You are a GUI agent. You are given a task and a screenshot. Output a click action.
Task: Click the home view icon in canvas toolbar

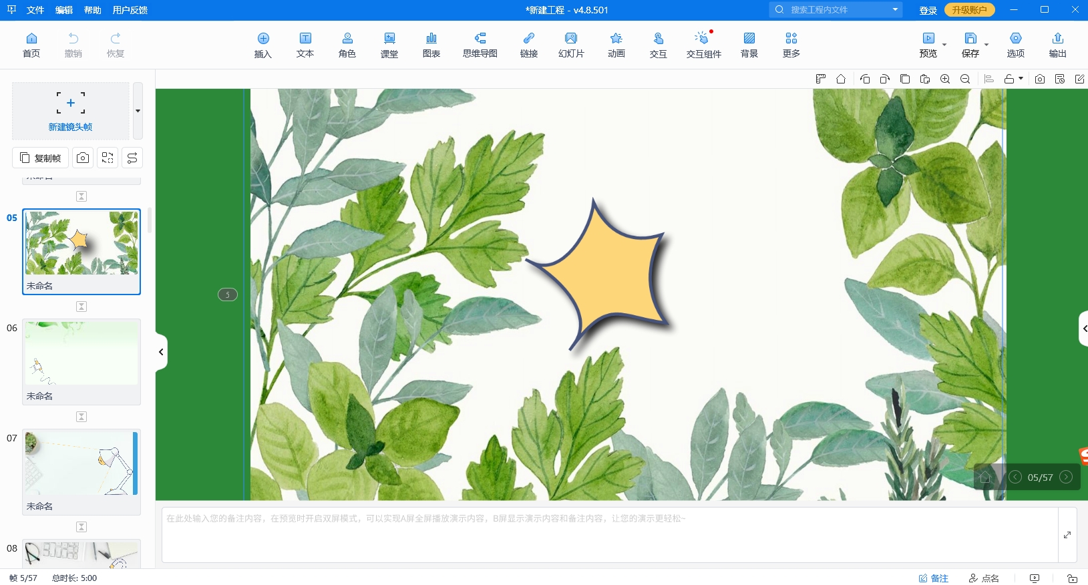(x=841, y=79)
